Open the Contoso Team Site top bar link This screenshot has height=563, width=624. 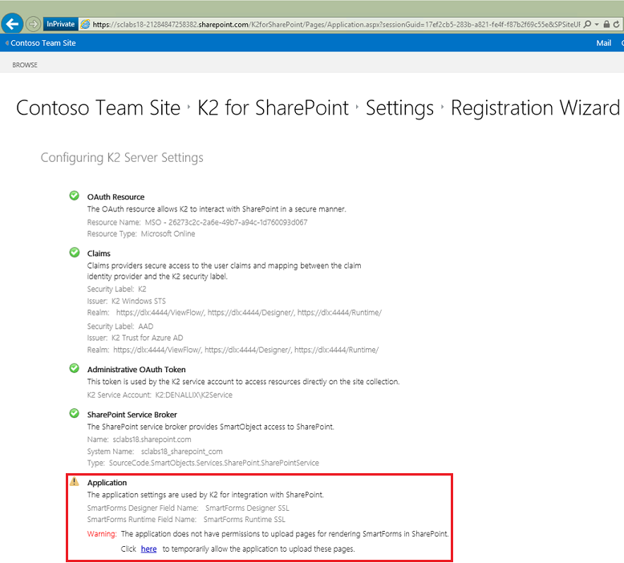(43, 43)
